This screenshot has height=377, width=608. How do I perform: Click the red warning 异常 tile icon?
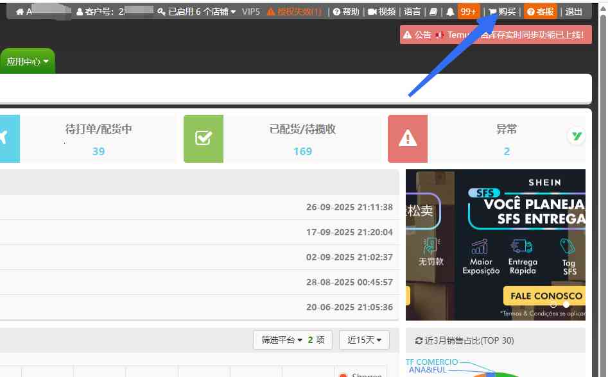408,138
